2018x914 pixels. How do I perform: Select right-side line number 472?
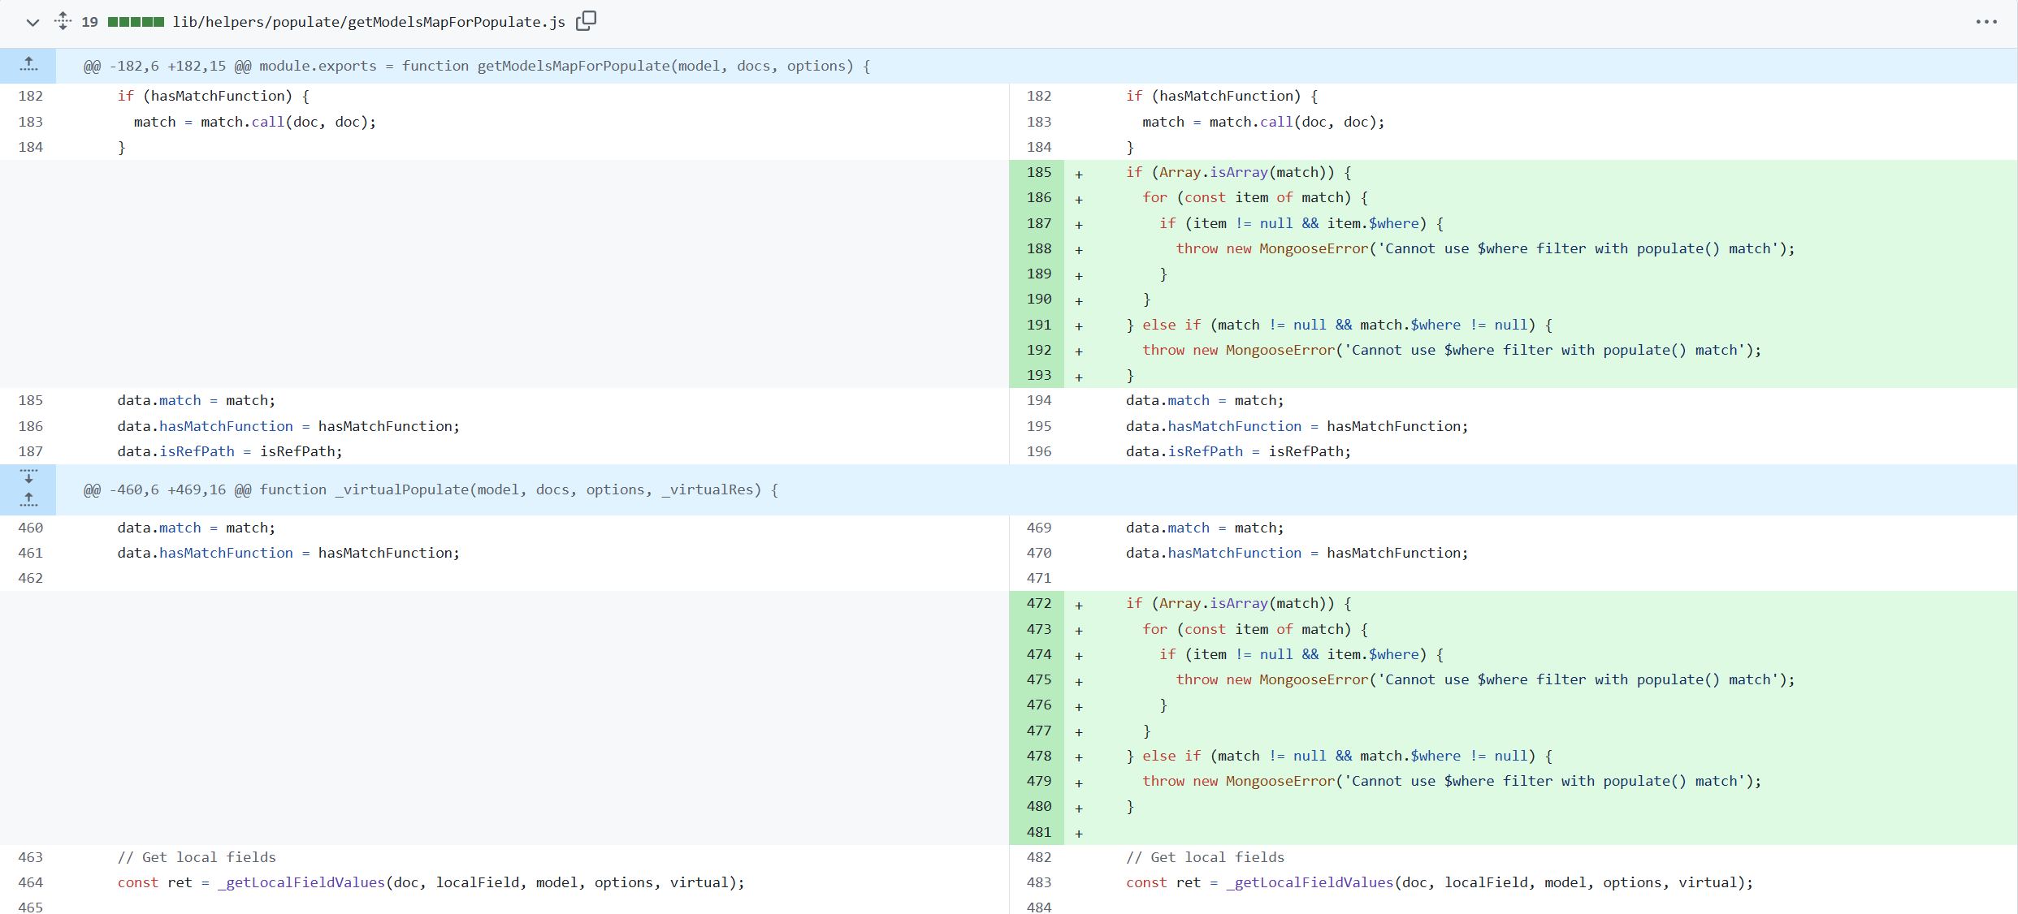click(1038, 603)
